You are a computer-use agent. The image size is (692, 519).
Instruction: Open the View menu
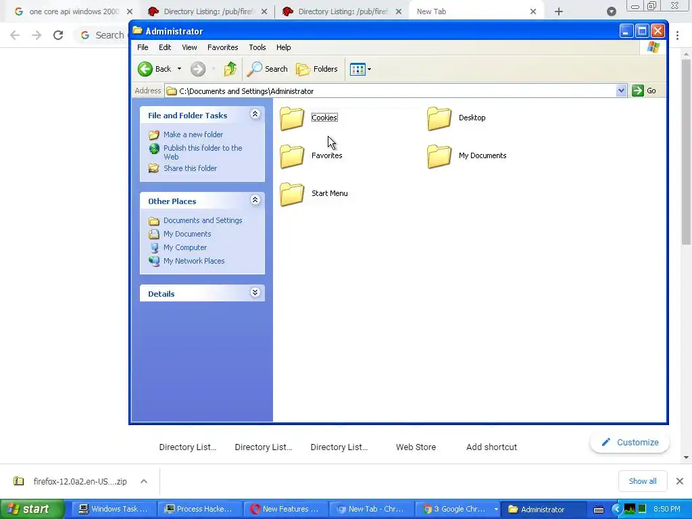point(189,47)
